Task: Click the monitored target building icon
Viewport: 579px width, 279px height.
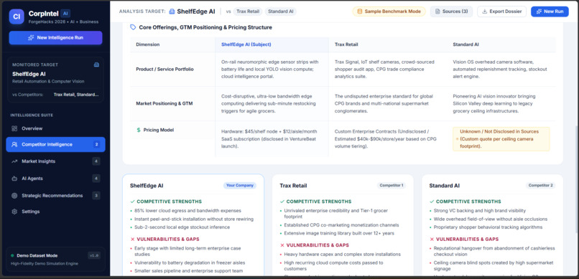Action: point(96,65)
